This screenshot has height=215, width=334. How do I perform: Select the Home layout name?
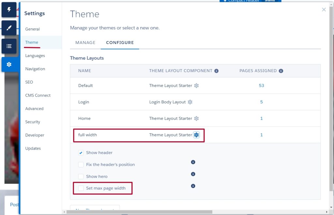pos(84,118)
